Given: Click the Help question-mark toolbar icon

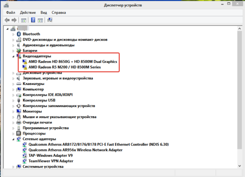Looking at the screenshot, I should [33, 20].
